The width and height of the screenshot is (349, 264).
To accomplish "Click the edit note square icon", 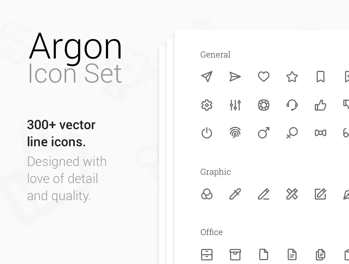I will point(320,194).
